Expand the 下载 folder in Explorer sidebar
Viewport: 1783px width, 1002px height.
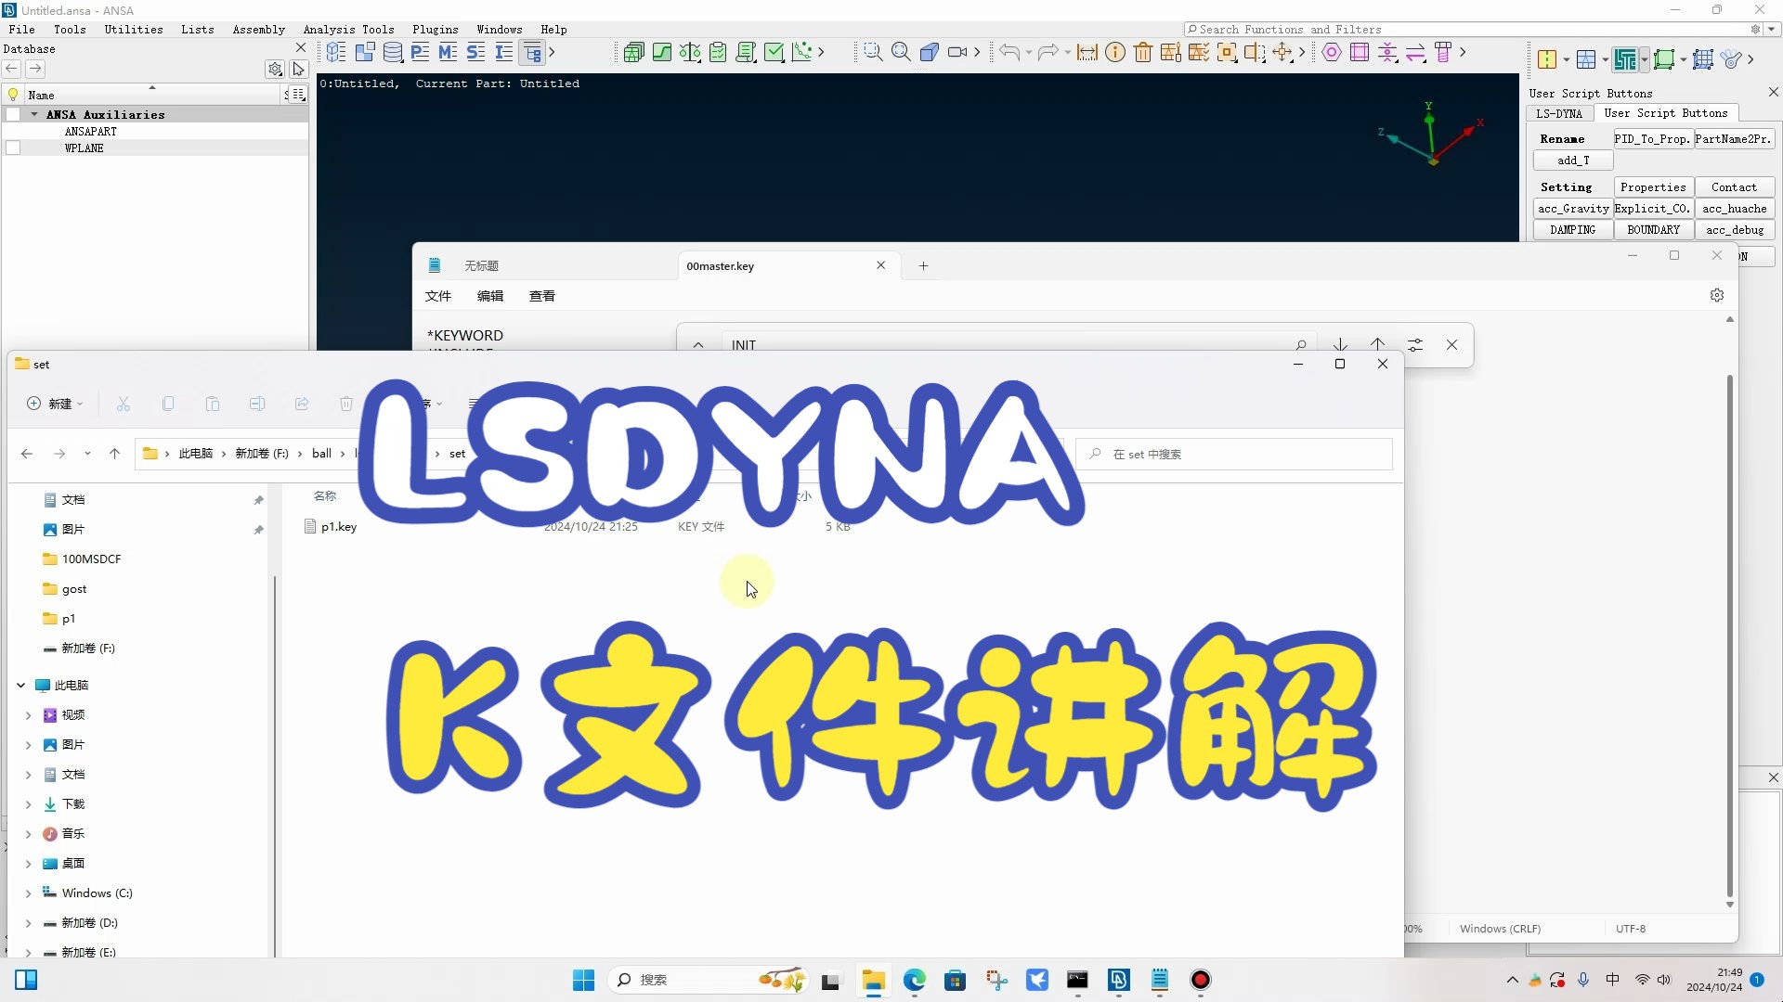coord(28,803)
